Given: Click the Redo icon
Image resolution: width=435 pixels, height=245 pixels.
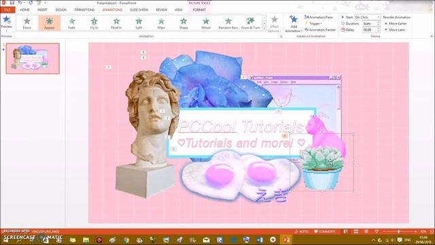Looking at the screenshot, I should [31, 3].
